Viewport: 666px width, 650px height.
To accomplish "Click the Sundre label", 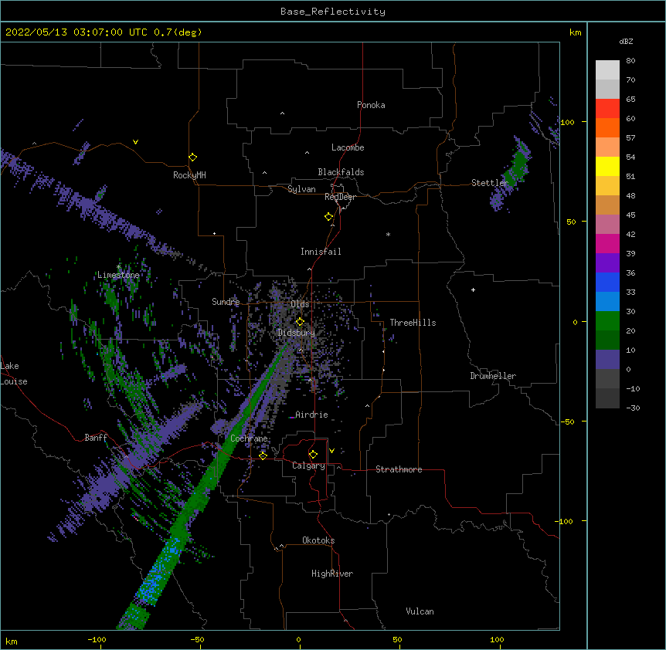I will point(226,302).
